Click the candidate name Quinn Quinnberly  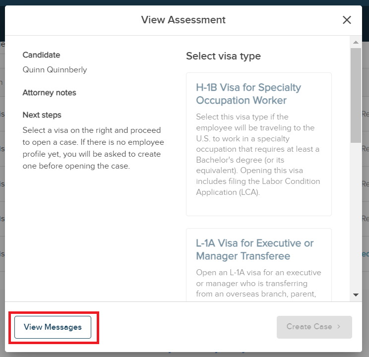[x=55, y=70]
